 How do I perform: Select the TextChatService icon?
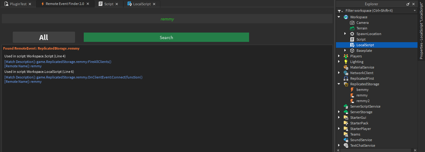pos(346,145)
